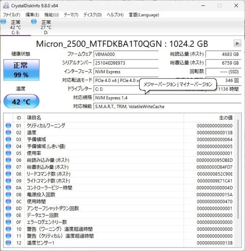Click rotation rate value ---- (SSD)
Viewport: 245px width, 251px height.
(223, 72)
